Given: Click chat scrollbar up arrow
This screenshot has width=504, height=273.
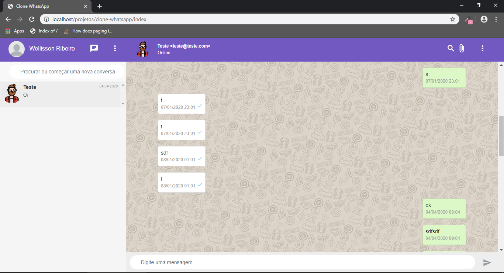Looking at the screenshot, I should pos(501,65).
